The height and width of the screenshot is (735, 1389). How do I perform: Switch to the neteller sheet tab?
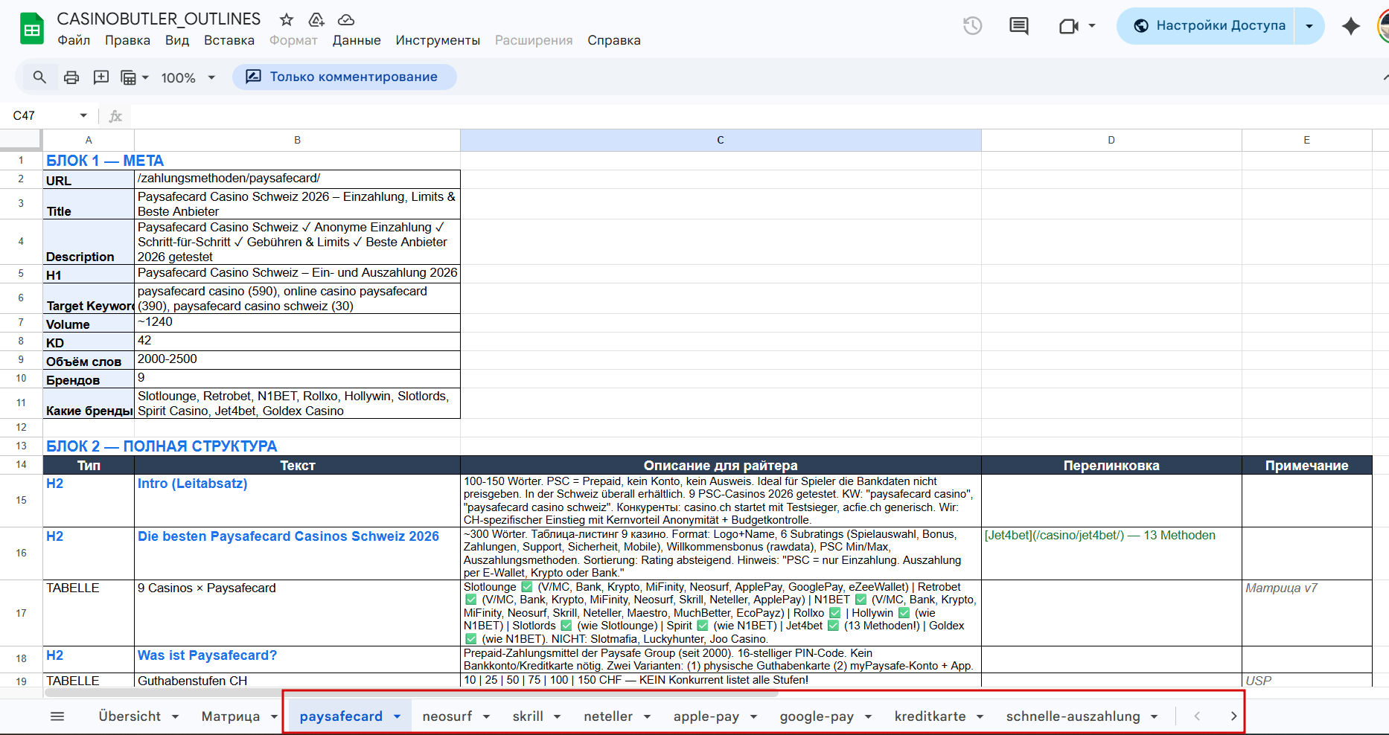[x=608, y=716]
